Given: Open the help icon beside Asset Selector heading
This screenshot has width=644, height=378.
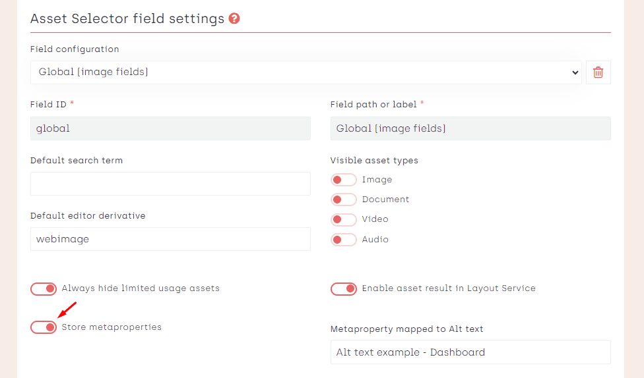Looking at the screenshot, I should (234, 18).
